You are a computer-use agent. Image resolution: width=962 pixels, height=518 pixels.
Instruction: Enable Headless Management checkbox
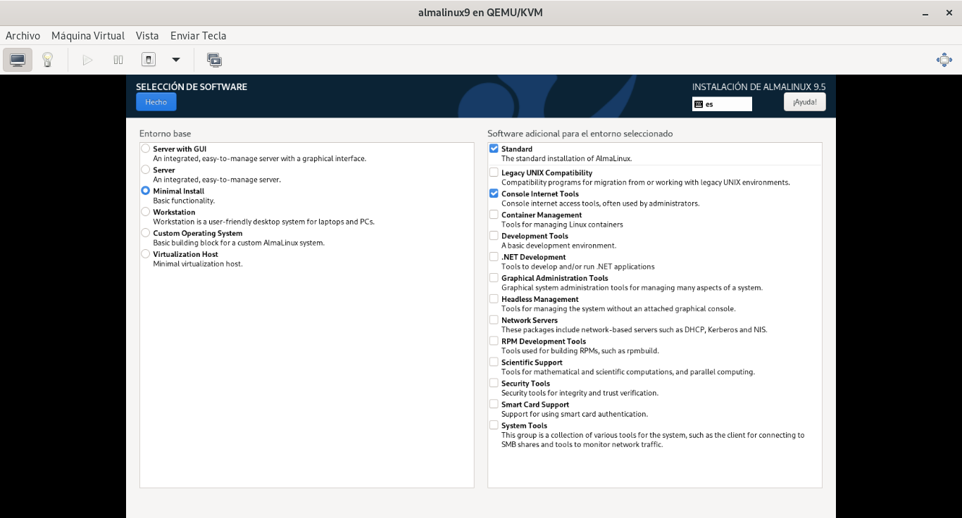pyautogui.click(x=494, y=299)
